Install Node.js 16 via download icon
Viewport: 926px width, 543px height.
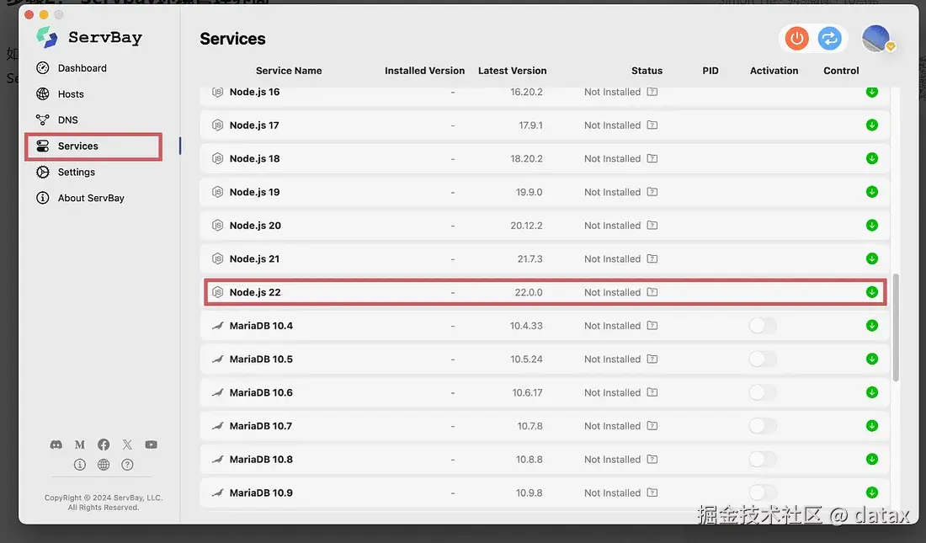(871, 92)
